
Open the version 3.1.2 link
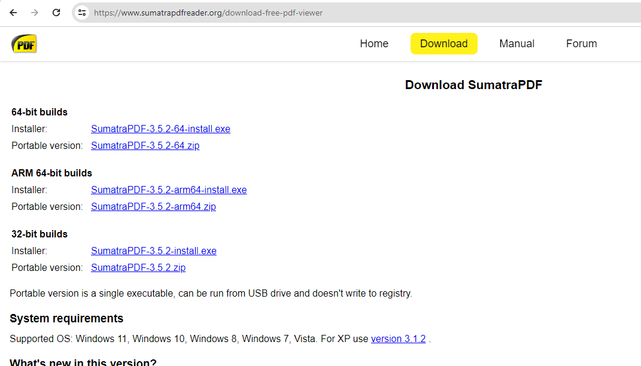point(398,339)
